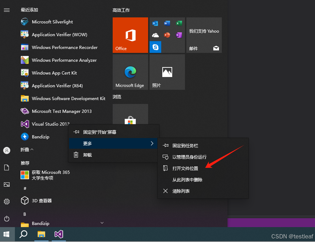Open Excel icon in Office tile group
Image resolution: width=315 pixels, height=242 pixels.
tap(179, 23)
